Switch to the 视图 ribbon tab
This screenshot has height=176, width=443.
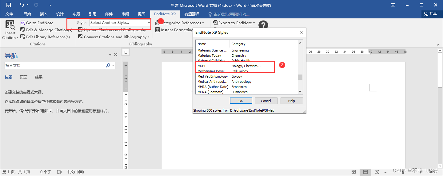pyautogui.click(x=142, y=14)
